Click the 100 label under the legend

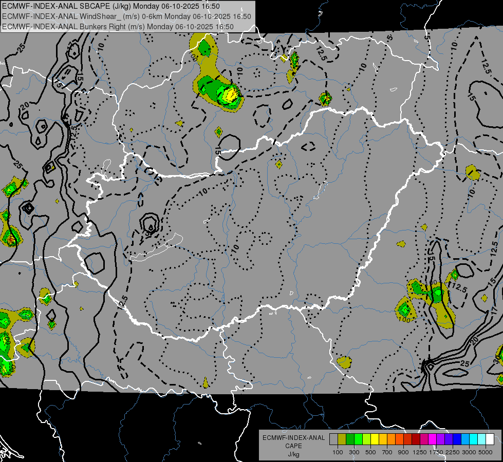[x=338, y=452]
